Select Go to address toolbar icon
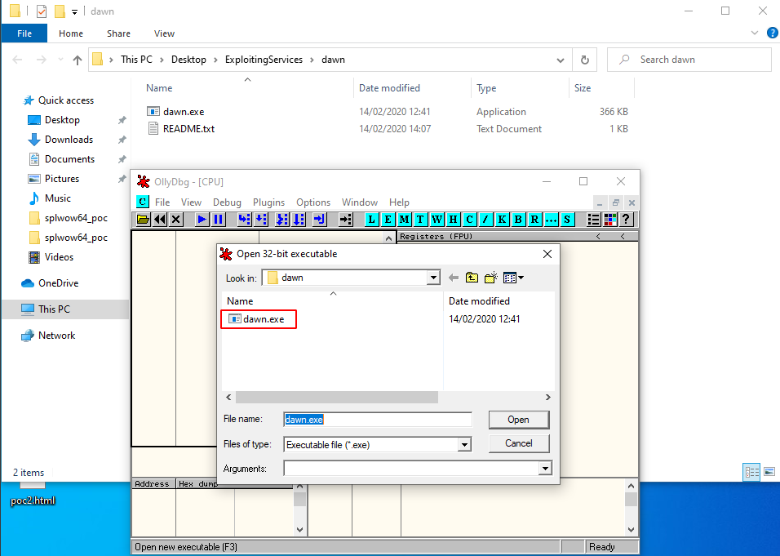 pyautogui.click(x=346, y=219)
